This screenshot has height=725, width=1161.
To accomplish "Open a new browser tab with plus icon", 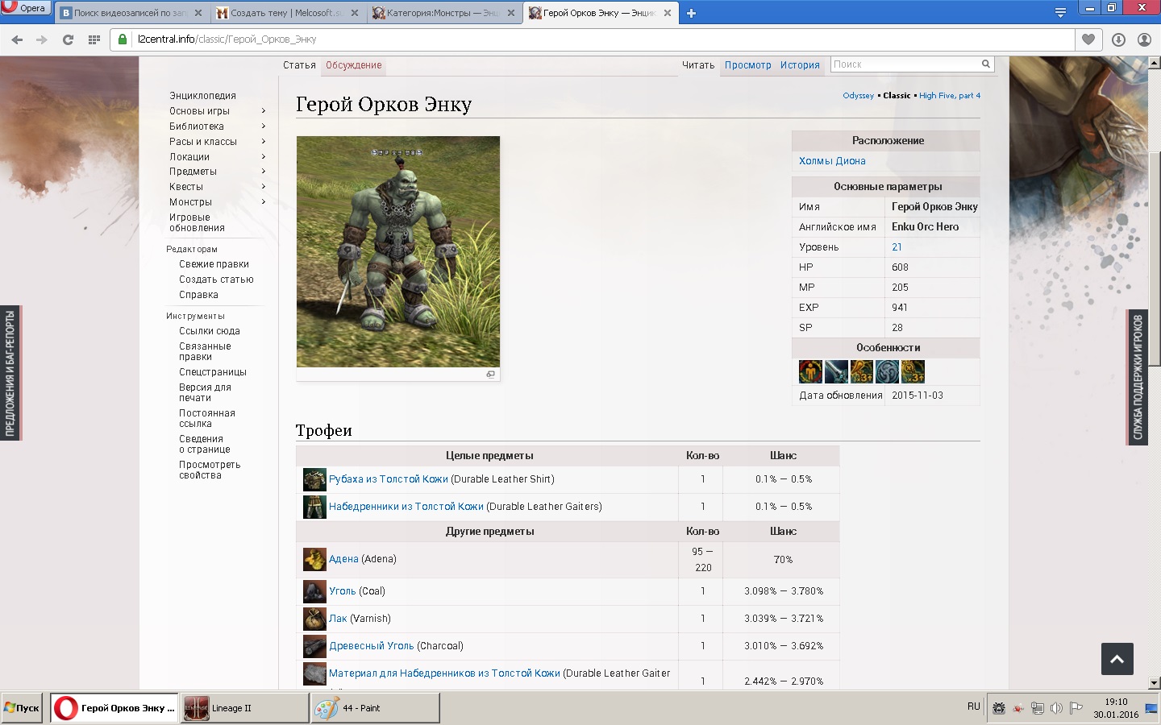I will click(x=691, y=13).
